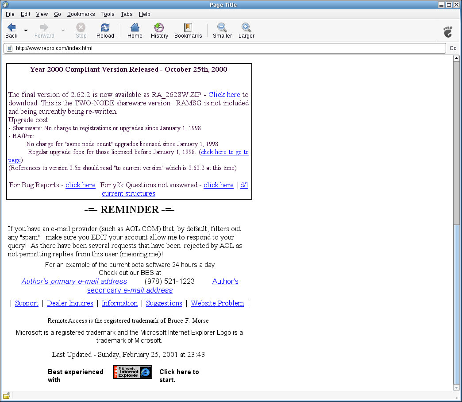Maximize the browser window
Screen dimensions: 462x402
tap(449, 5)
